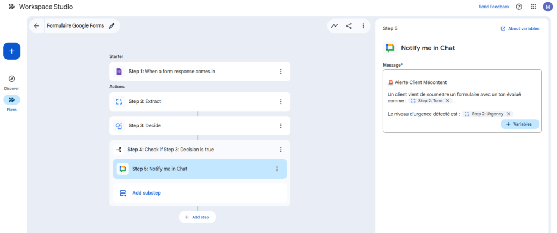
Task: Click the Variables button
Action: [x=519, y=124]
